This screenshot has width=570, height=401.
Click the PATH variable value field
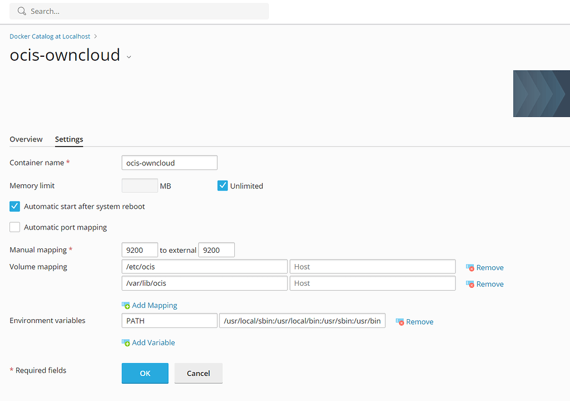coord(302,320)
